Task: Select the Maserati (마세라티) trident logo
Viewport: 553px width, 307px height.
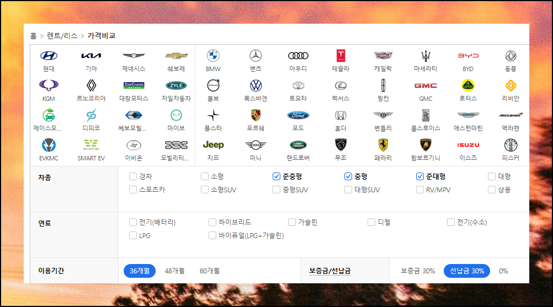Action: (426, 56)
